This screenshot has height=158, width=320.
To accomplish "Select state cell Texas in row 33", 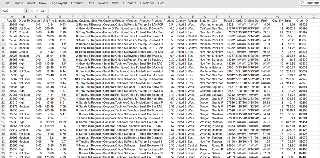I will (205, 146).
